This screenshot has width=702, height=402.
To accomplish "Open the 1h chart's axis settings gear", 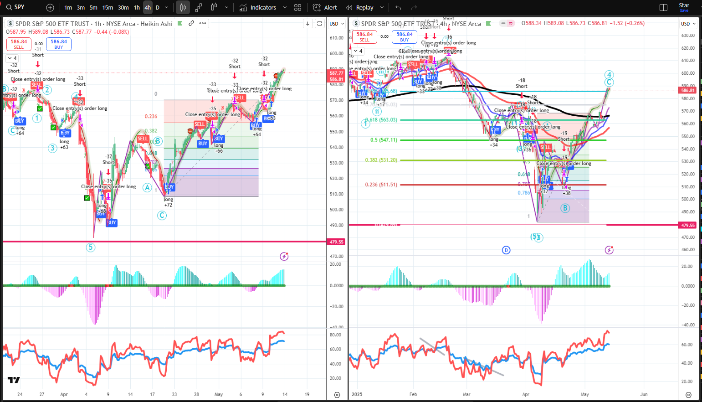I will coord(337,395).
